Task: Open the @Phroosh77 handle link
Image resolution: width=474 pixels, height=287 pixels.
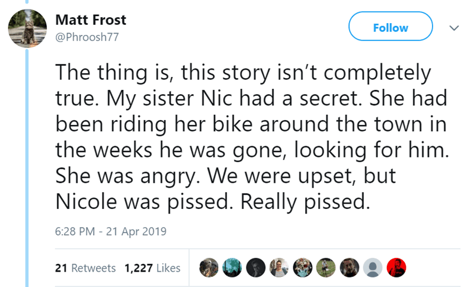Action: coord(87,38)
